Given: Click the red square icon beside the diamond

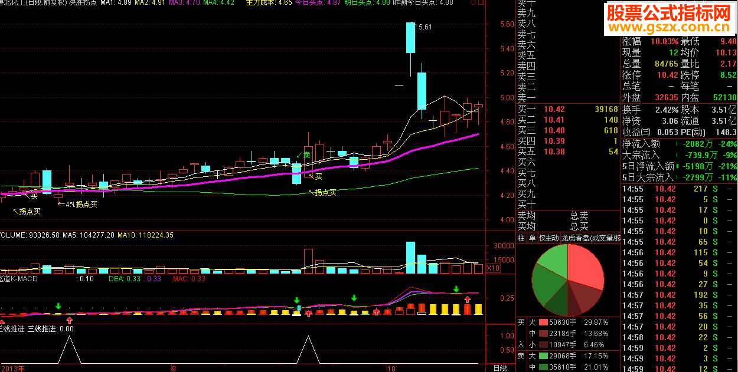Looking at the screenshot, I should point(480,3).
